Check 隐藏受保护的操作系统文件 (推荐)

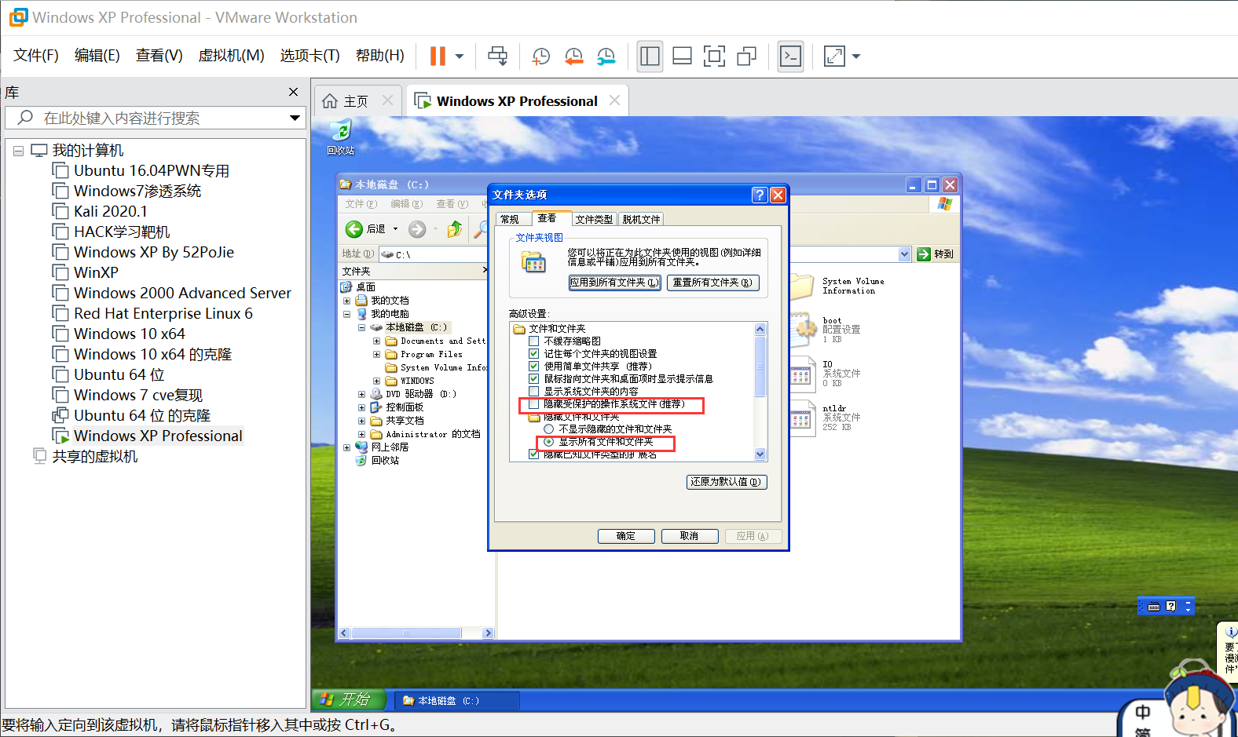[534, 404]
